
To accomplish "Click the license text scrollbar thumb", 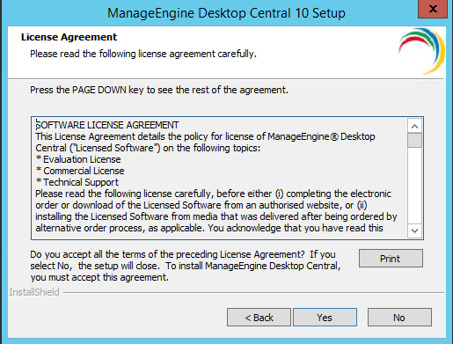I will pos(414,140).
